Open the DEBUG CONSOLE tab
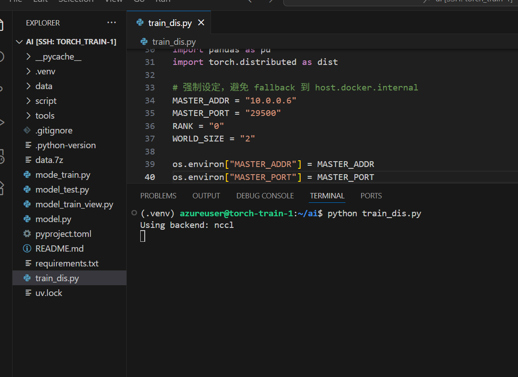The width and height of the screenshot is (518, 377). [x=265, y=196]
